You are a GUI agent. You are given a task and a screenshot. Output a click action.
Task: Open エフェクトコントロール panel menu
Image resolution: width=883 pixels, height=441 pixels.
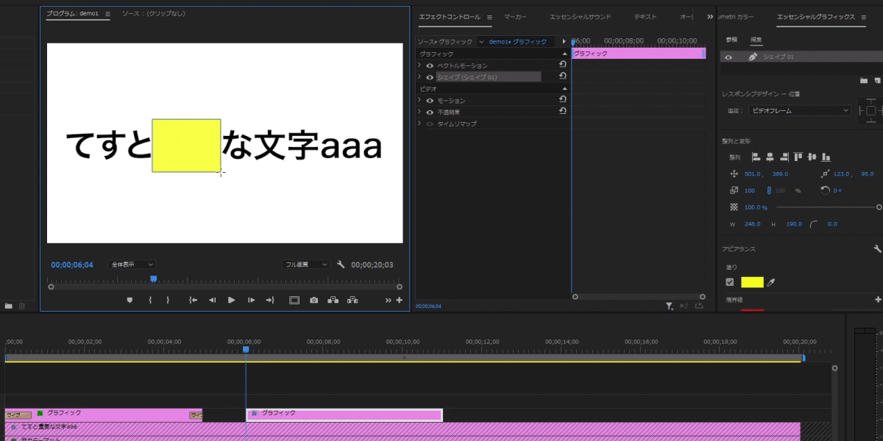[x=489, y=17]
